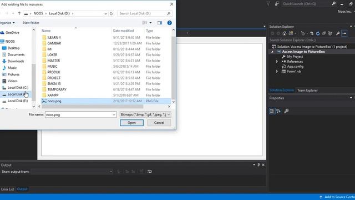Open Local Disk (C:) in the navigation pane

point(18,88)
